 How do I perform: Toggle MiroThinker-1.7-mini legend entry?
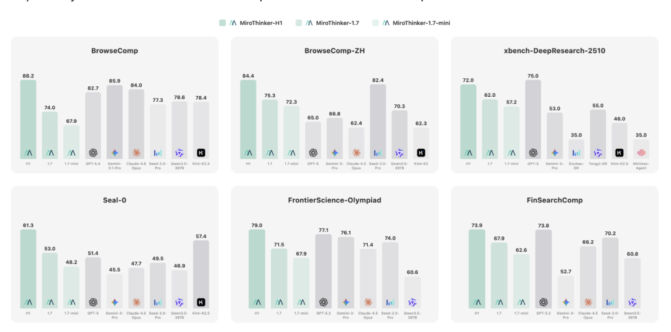coord(421,23)
